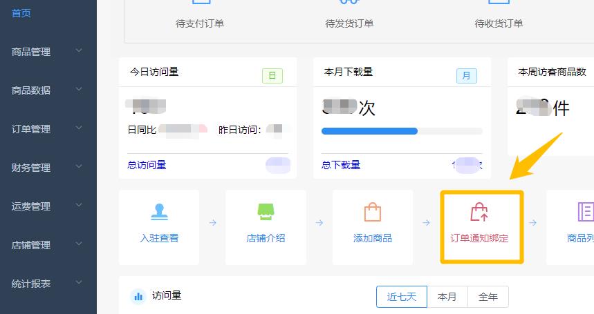Click the green 日 badge on 今日访问量
Viewport: 594px width, 314px height.
coord(272,75)
